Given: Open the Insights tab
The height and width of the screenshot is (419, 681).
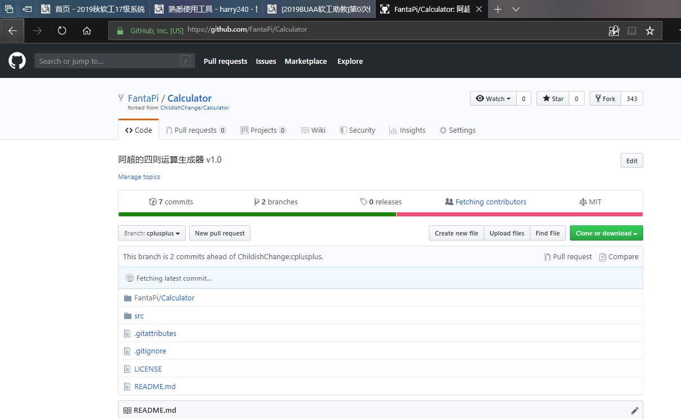Looking at the screenshot, I should click(407, 130).
